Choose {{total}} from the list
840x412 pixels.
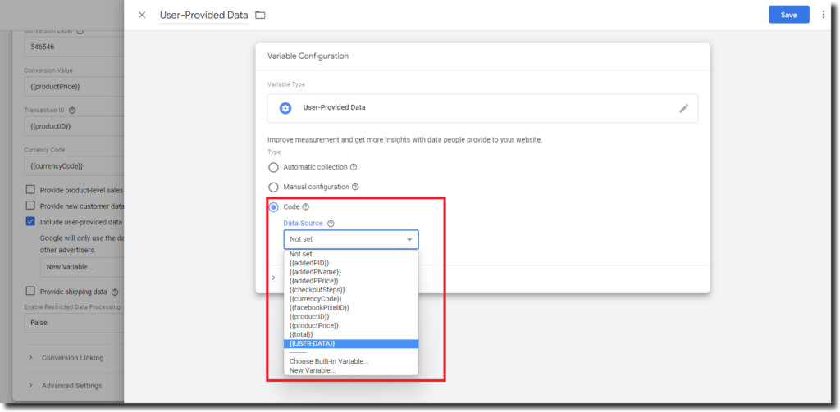(x=351, y=334)
